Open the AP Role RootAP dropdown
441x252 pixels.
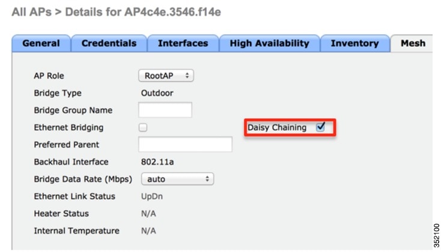coord(166,76)
